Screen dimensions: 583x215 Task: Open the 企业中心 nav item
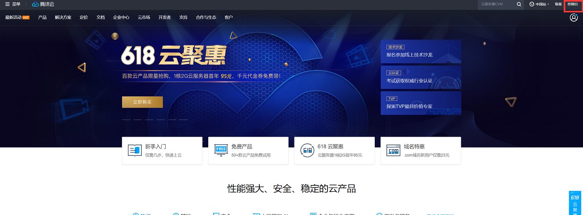pyautogui.click(x=121, y=17)
